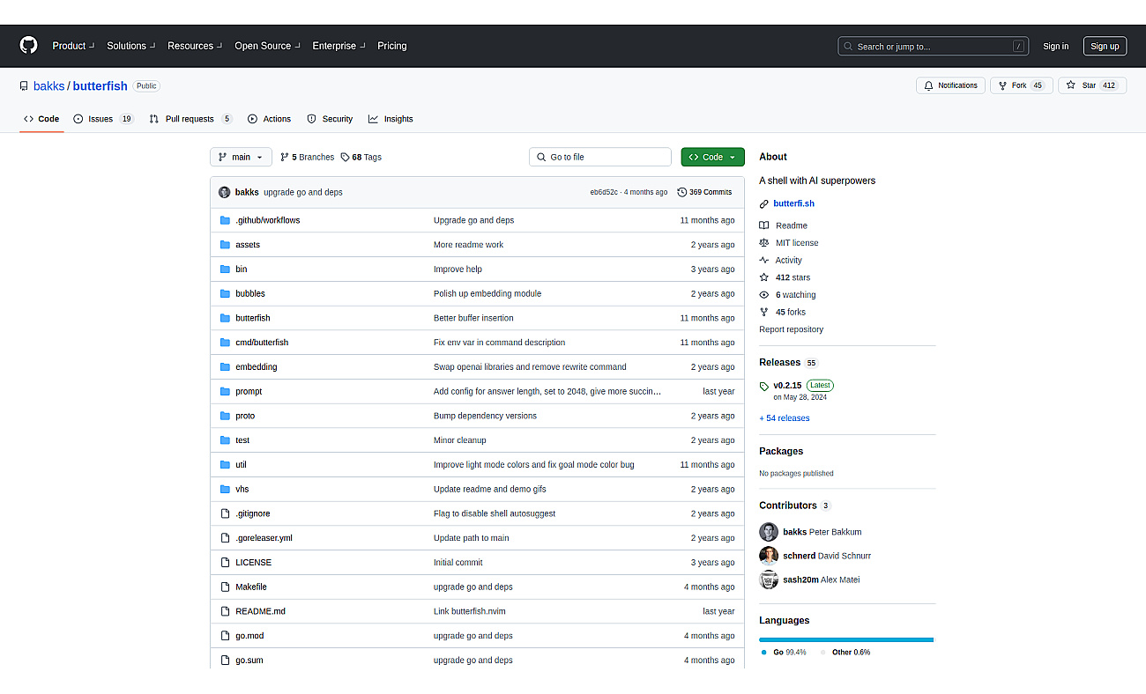The height and width of the screenshot is (694, 1146).
Task: Click the fork icon beside 45 forks
Action: (764, 312)
